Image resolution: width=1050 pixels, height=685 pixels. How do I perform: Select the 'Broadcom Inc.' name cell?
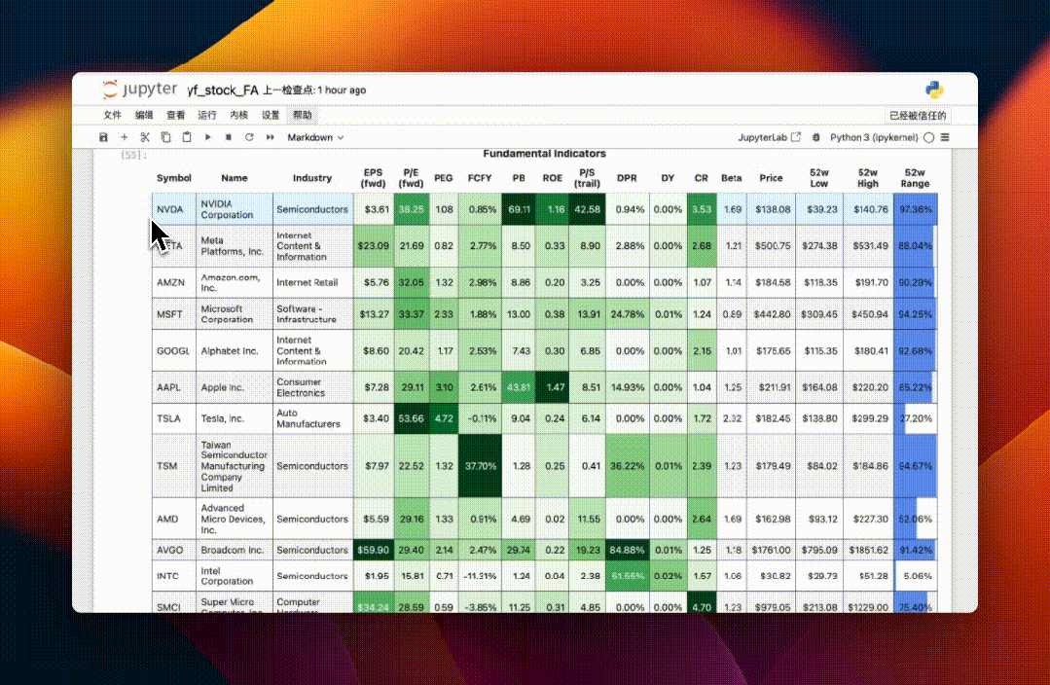(x=235, y=550)
